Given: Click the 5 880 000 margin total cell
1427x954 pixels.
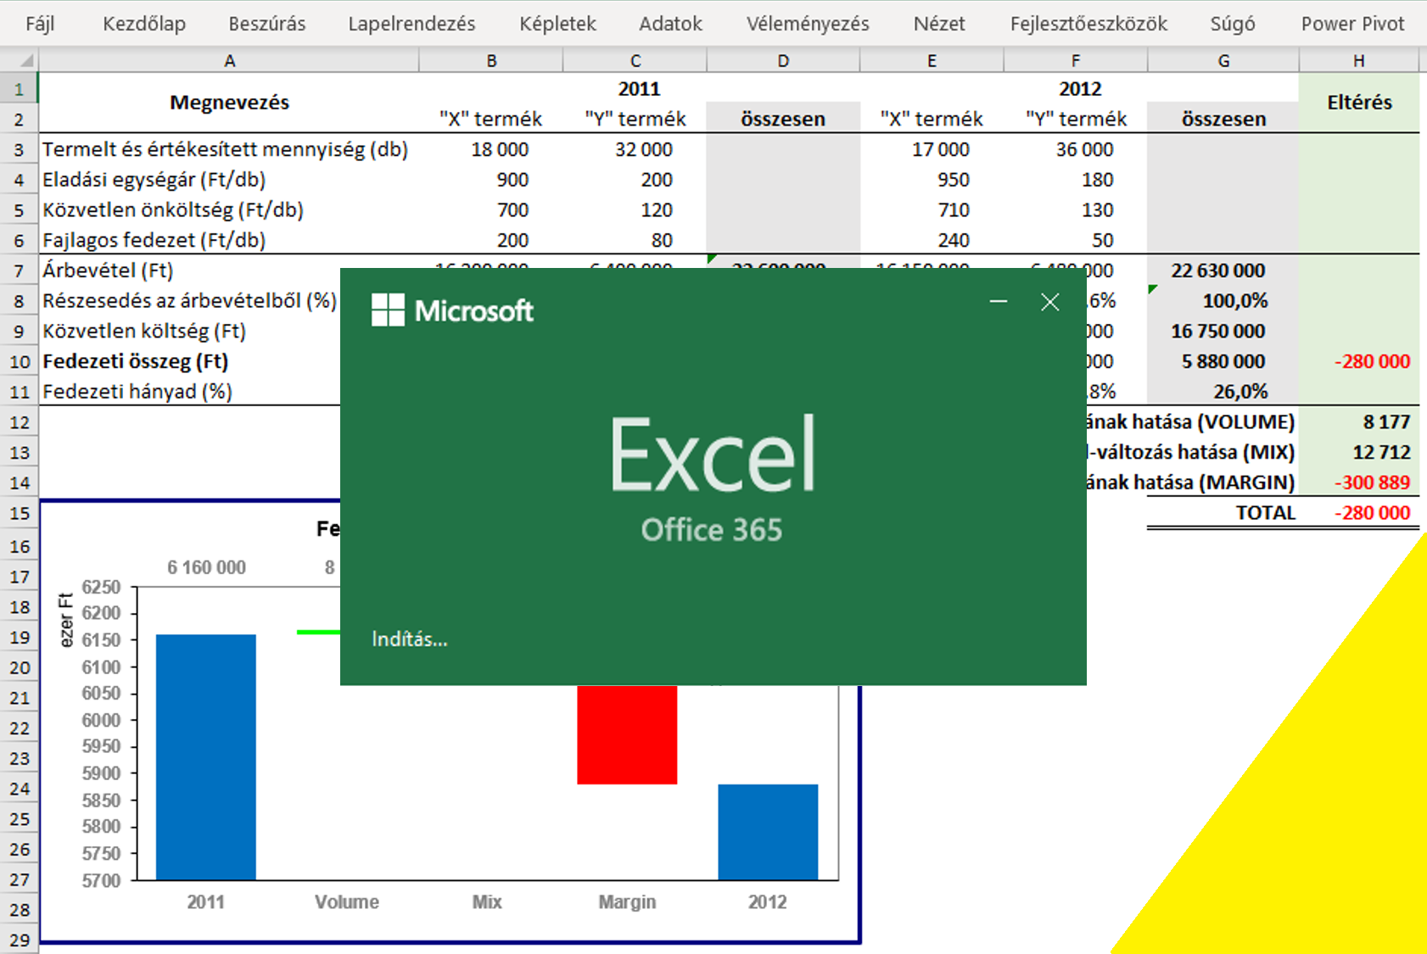Looking at the screenshot, I should click(x=1223, y=361).
